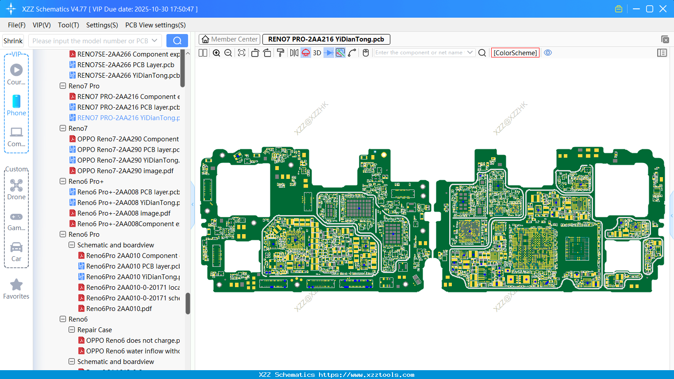Open the Course category in sidebar
674x379 pixels.
coord(16,75)
